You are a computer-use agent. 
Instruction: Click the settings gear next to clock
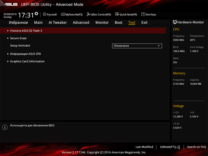point(36,14)
